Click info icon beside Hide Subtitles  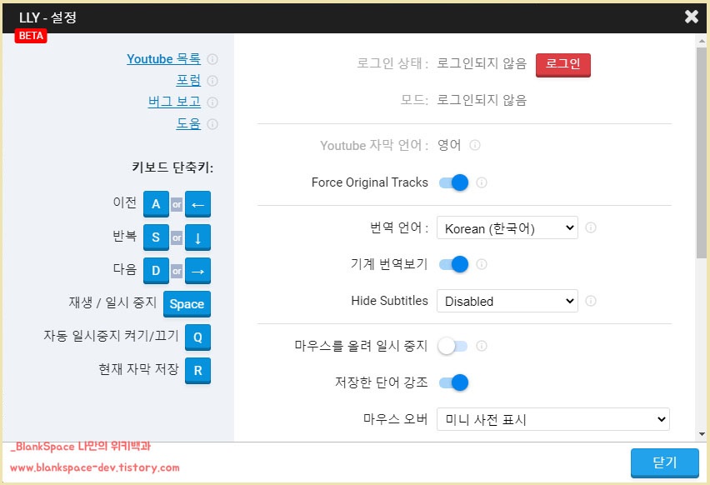[591, 301]
